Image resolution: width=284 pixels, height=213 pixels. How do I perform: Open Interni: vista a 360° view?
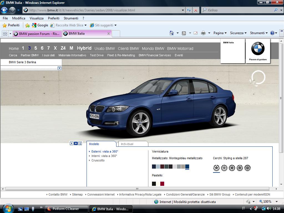click(104, 156)
